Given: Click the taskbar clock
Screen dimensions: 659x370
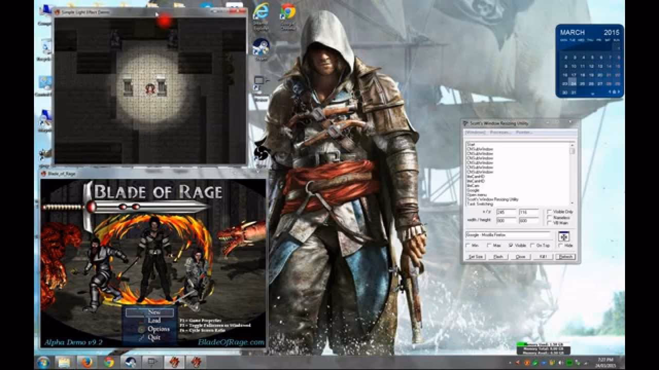Looking at the screenshot, I should click(605, 362).
